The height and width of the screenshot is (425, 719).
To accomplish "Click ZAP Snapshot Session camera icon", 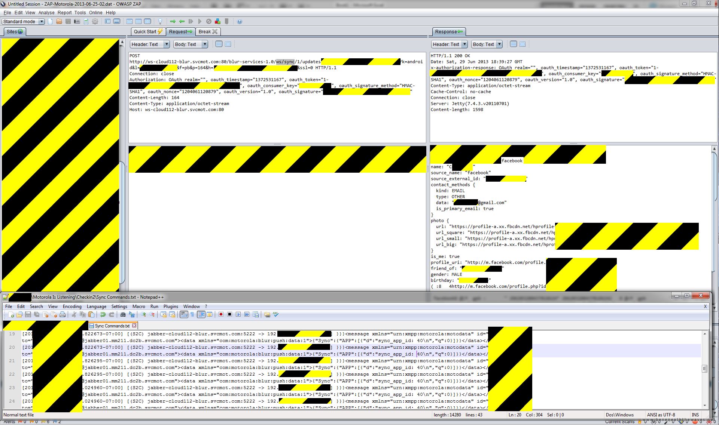I will tap(77, 22).
